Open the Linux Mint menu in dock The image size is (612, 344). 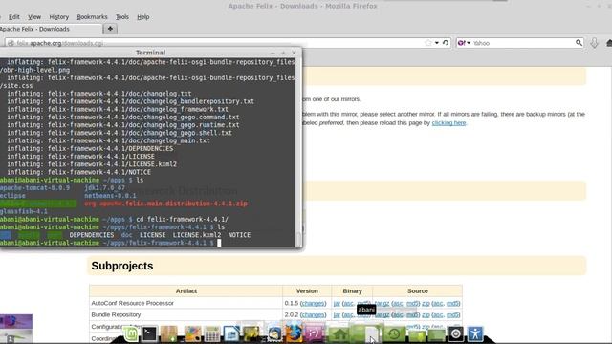[131, 333]
